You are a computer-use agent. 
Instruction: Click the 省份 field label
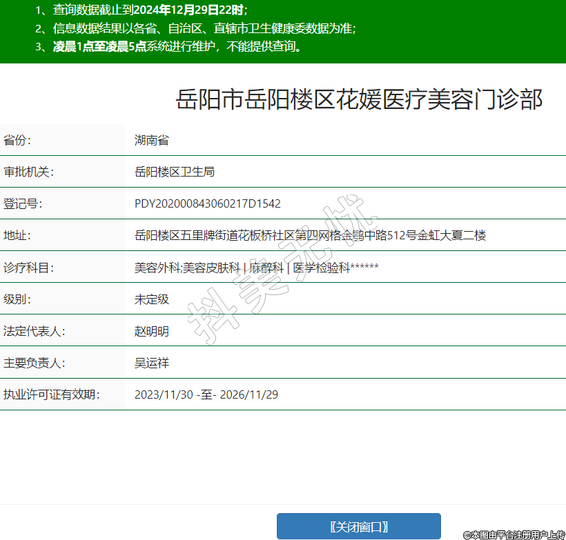click(x=17, y=141)
